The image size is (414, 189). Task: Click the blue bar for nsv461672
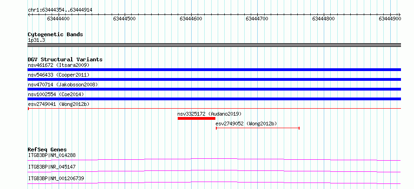(214, 70)
